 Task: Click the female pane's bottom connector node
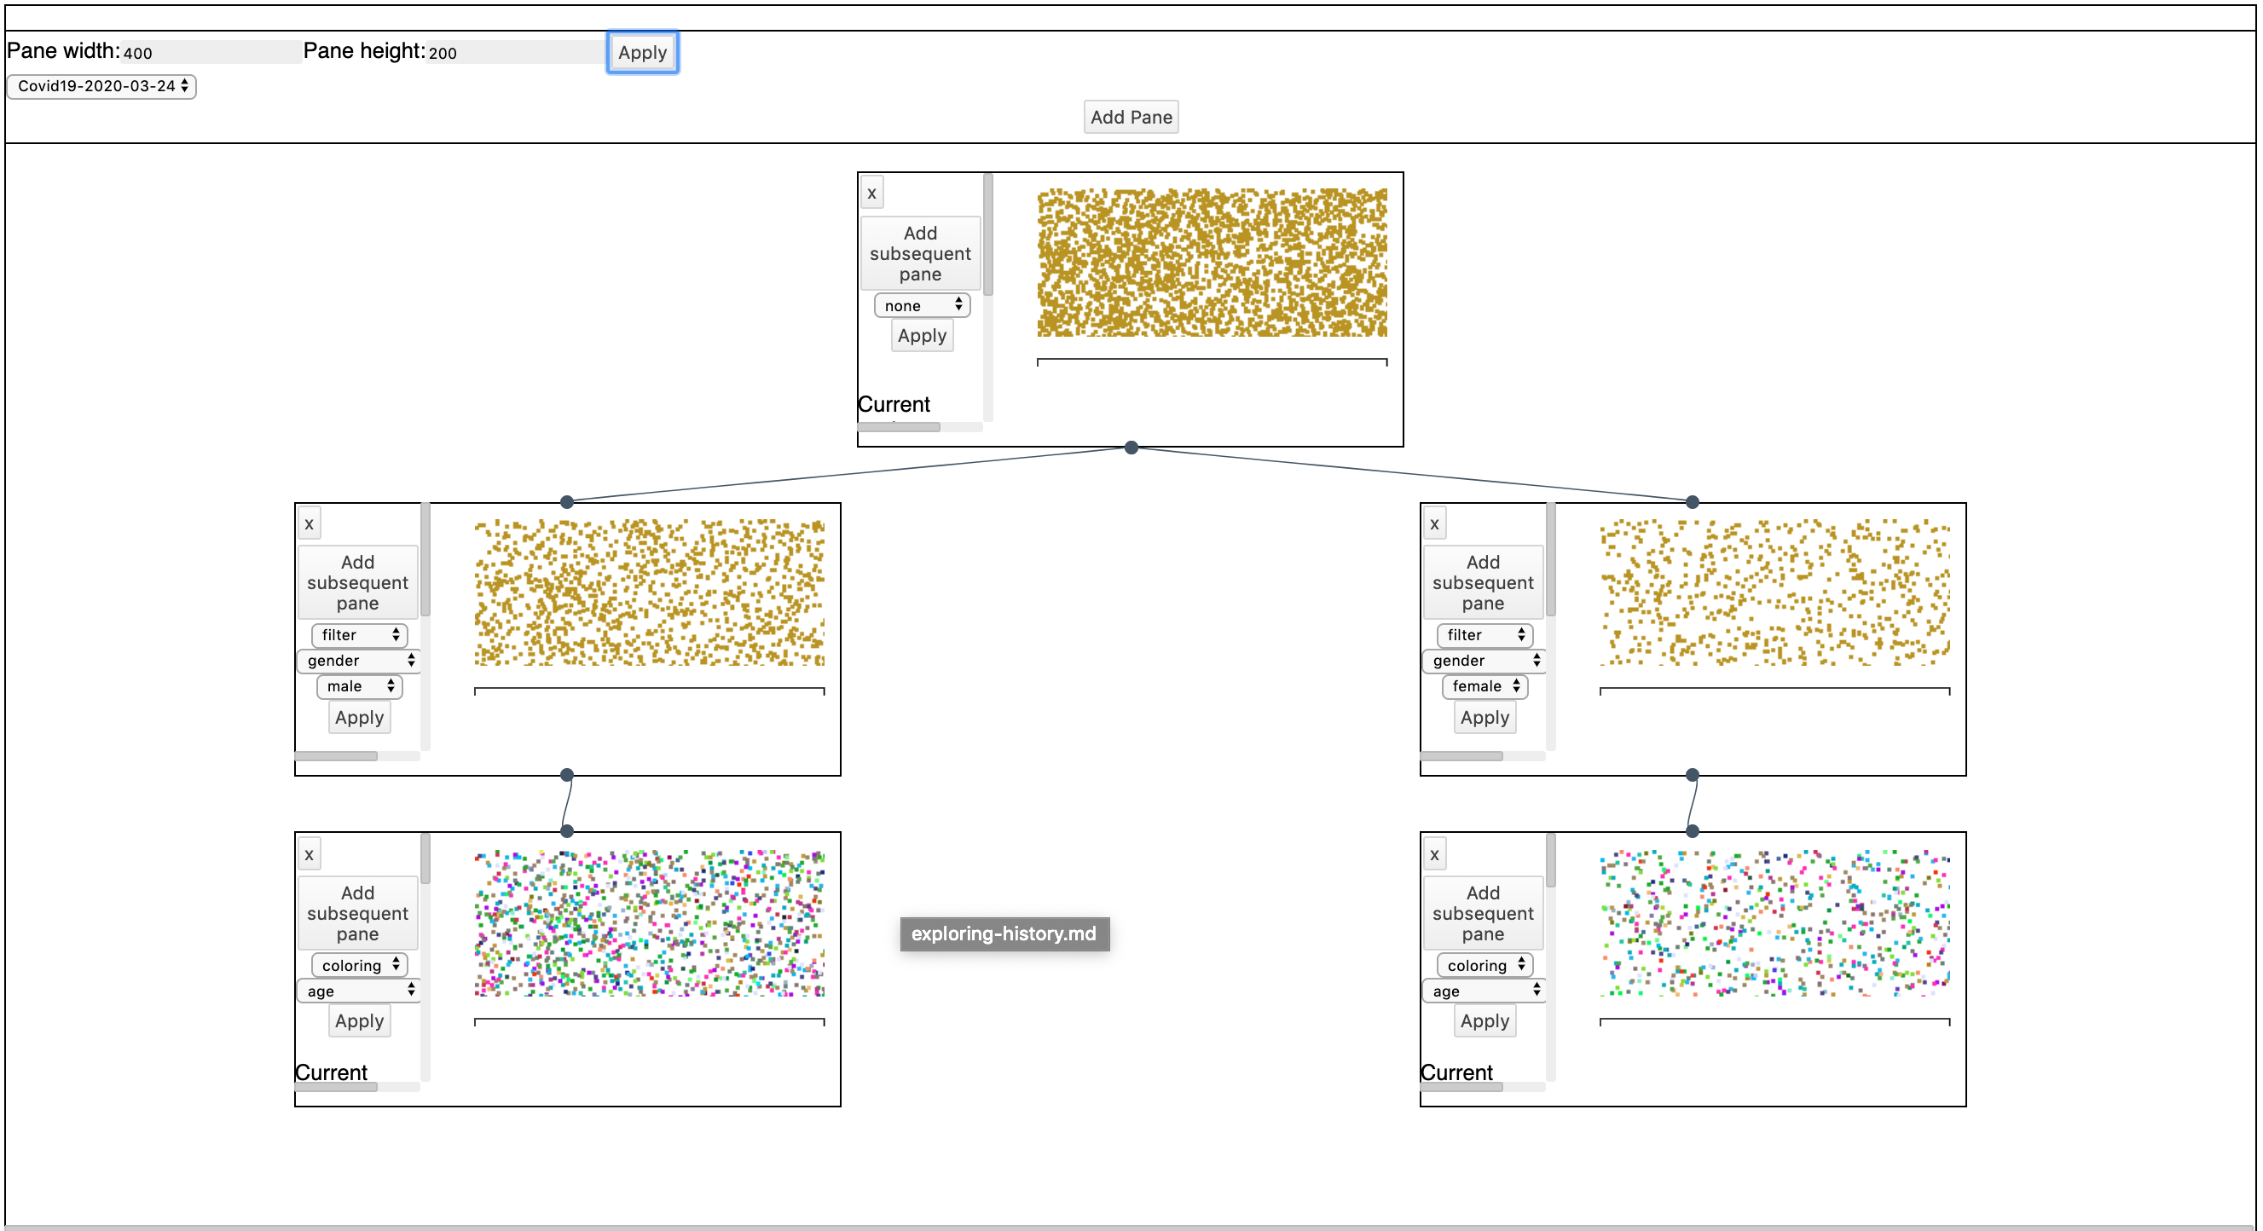coord(1692,775)
